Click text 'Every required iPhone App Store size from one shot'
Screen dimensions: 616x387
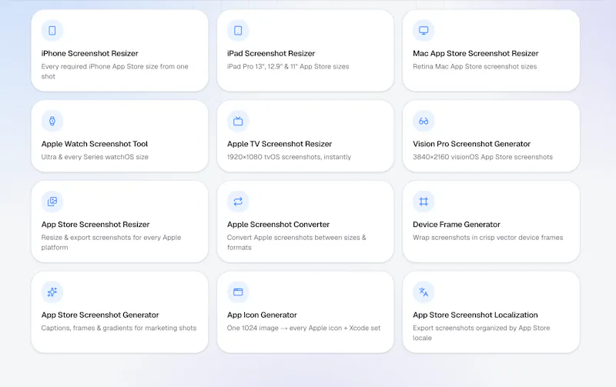pyautogui.click(x=115, y=72)
